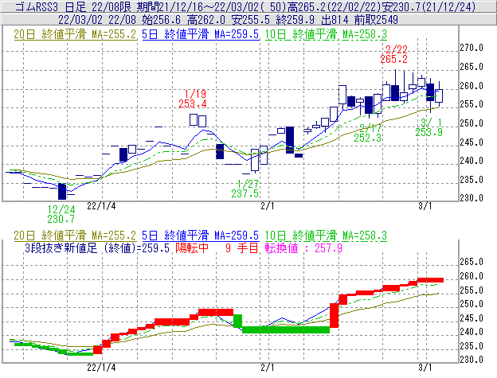Click the magenta 転換値 : 257.9 text
The height and width of the screenshot is (378, 497).
(x=303, y=247)
